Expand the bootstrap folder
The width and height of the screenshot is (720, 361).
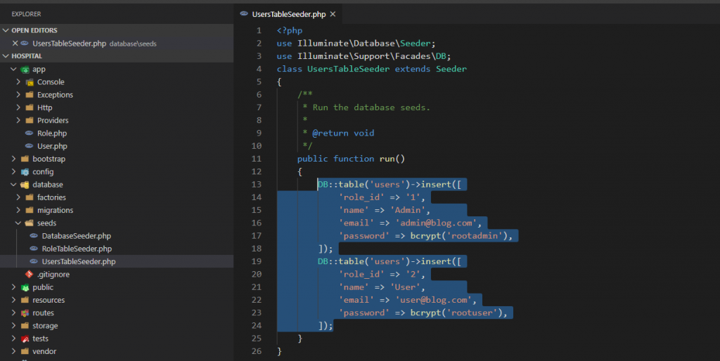click(14, 159)
